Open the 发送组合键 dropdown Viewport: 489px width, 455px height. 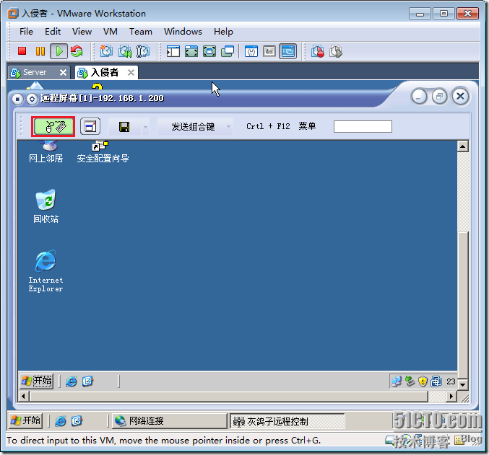pyautogui.click(x=195, y=126)
